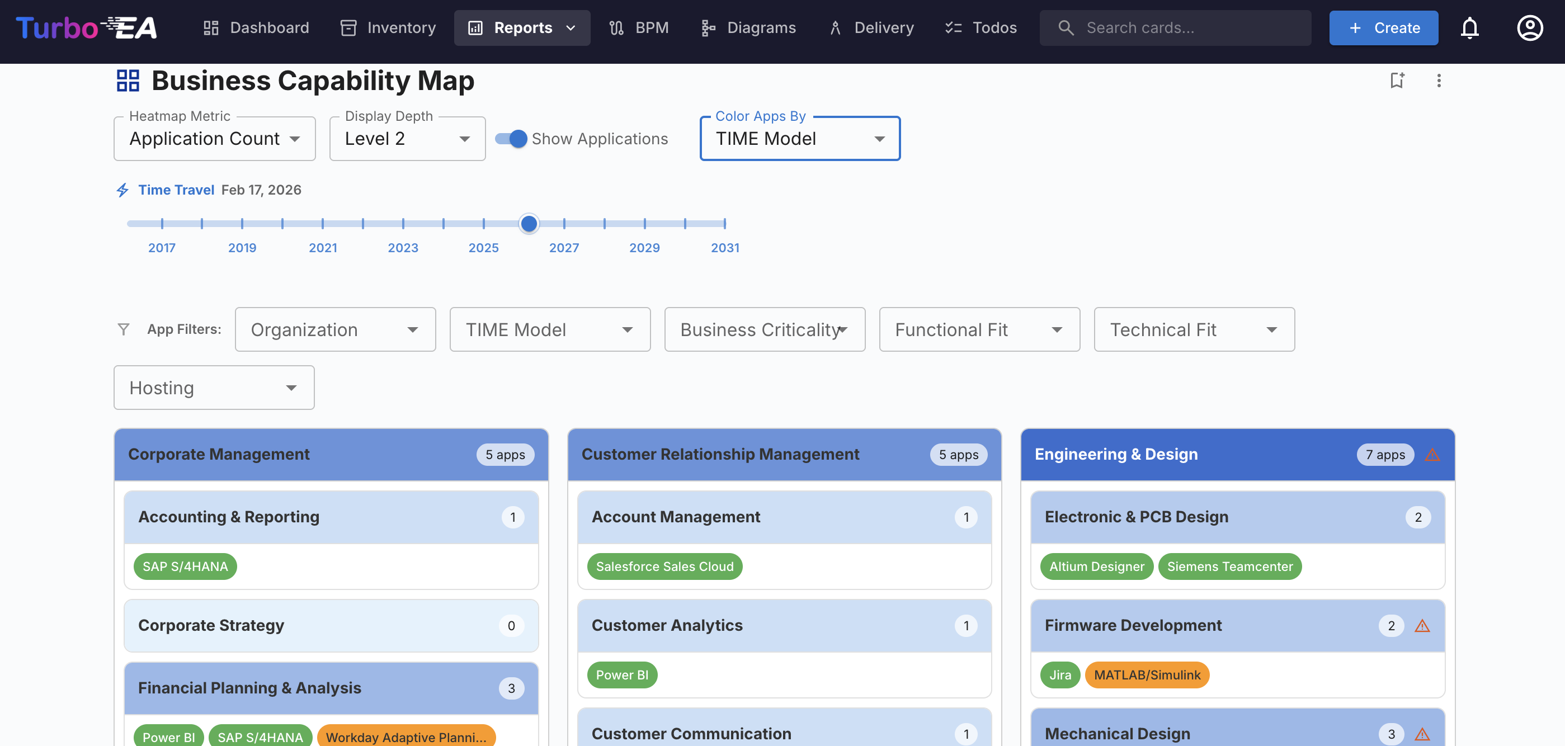Click the Firmware Development warning triangle
This screenshot has height=746, width=1565.
1422,626
